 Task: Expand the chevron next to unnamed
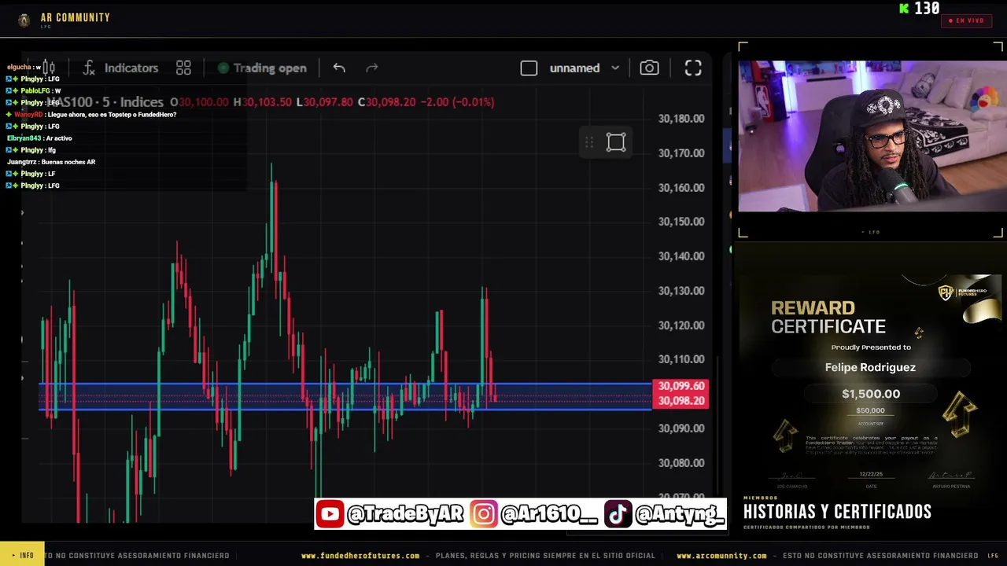point(615,68)
